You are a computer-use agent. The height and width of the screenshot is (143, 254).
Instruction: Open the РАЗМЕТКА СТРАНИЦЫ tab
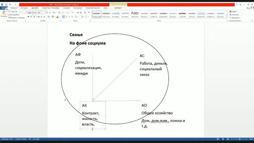[50, 8]
